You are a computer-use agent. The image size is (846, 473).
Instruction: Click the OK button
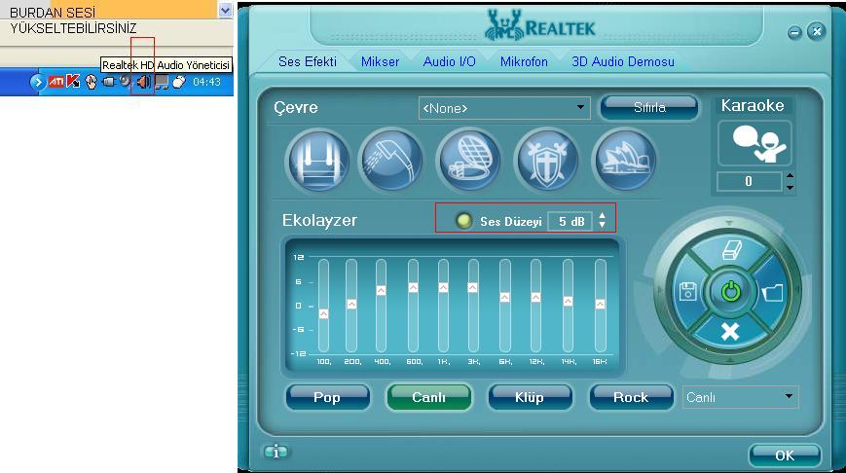785,455
